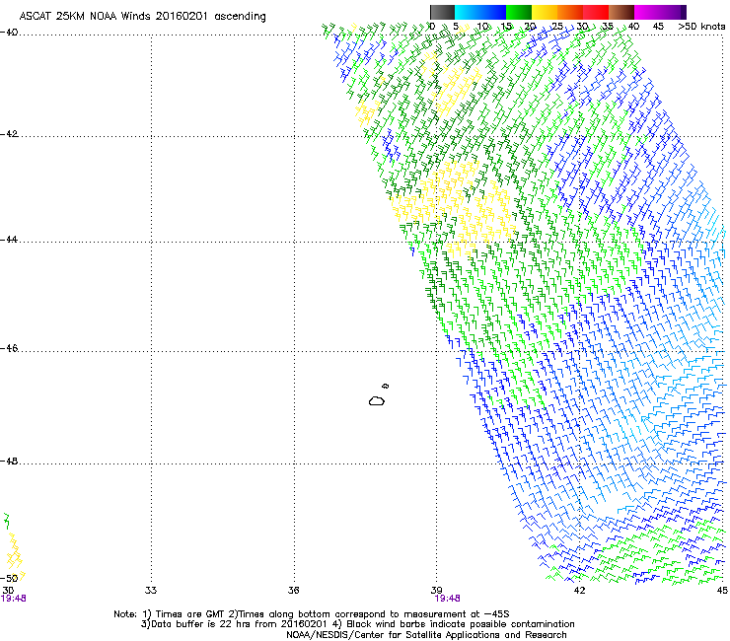Click the cyan-to-blue 5-15 knots legend segment
The height and width of the screenshot is (641, 730).
click(480, 12)
